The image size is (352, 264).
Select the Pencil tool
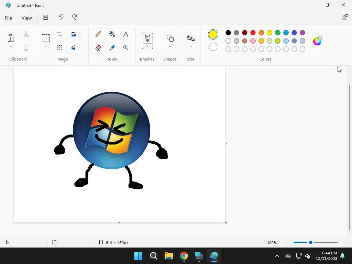click(x=98, y=34)
